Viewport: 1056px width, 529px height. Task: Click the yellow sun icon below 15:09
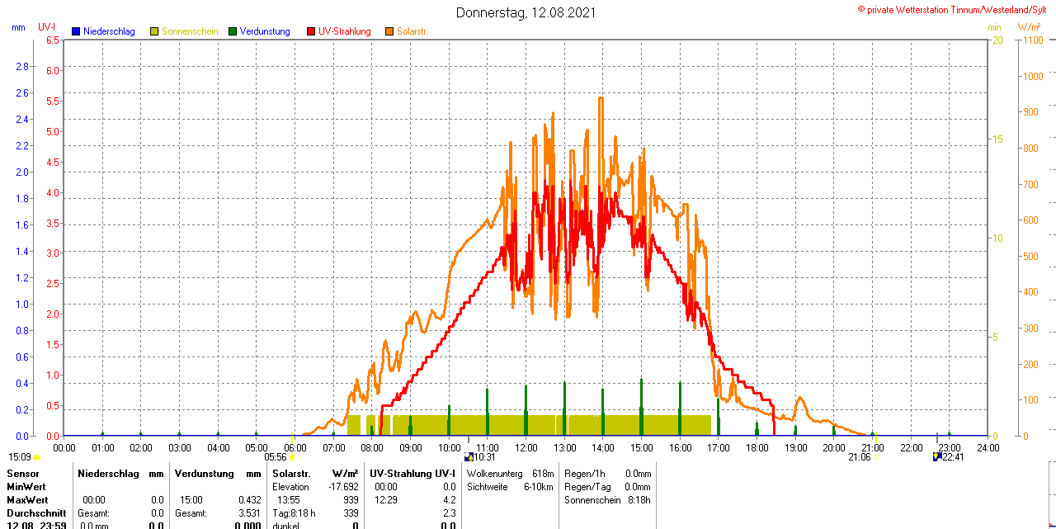tap(36, 457)
